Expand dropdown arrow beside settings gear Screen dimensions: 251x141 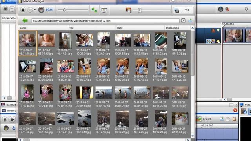click(35, 10)
